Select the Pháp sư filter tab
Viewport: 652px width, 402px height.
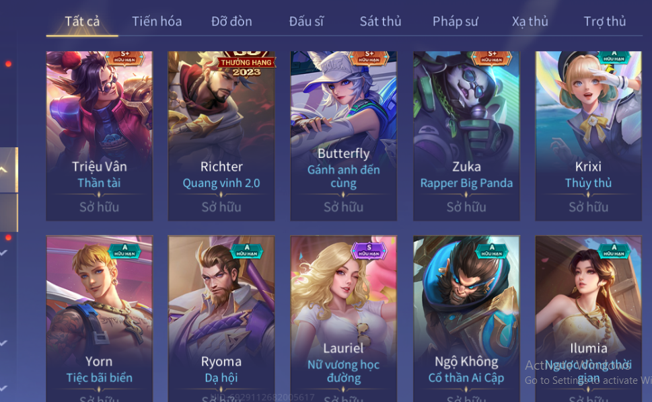coord(456,22)
